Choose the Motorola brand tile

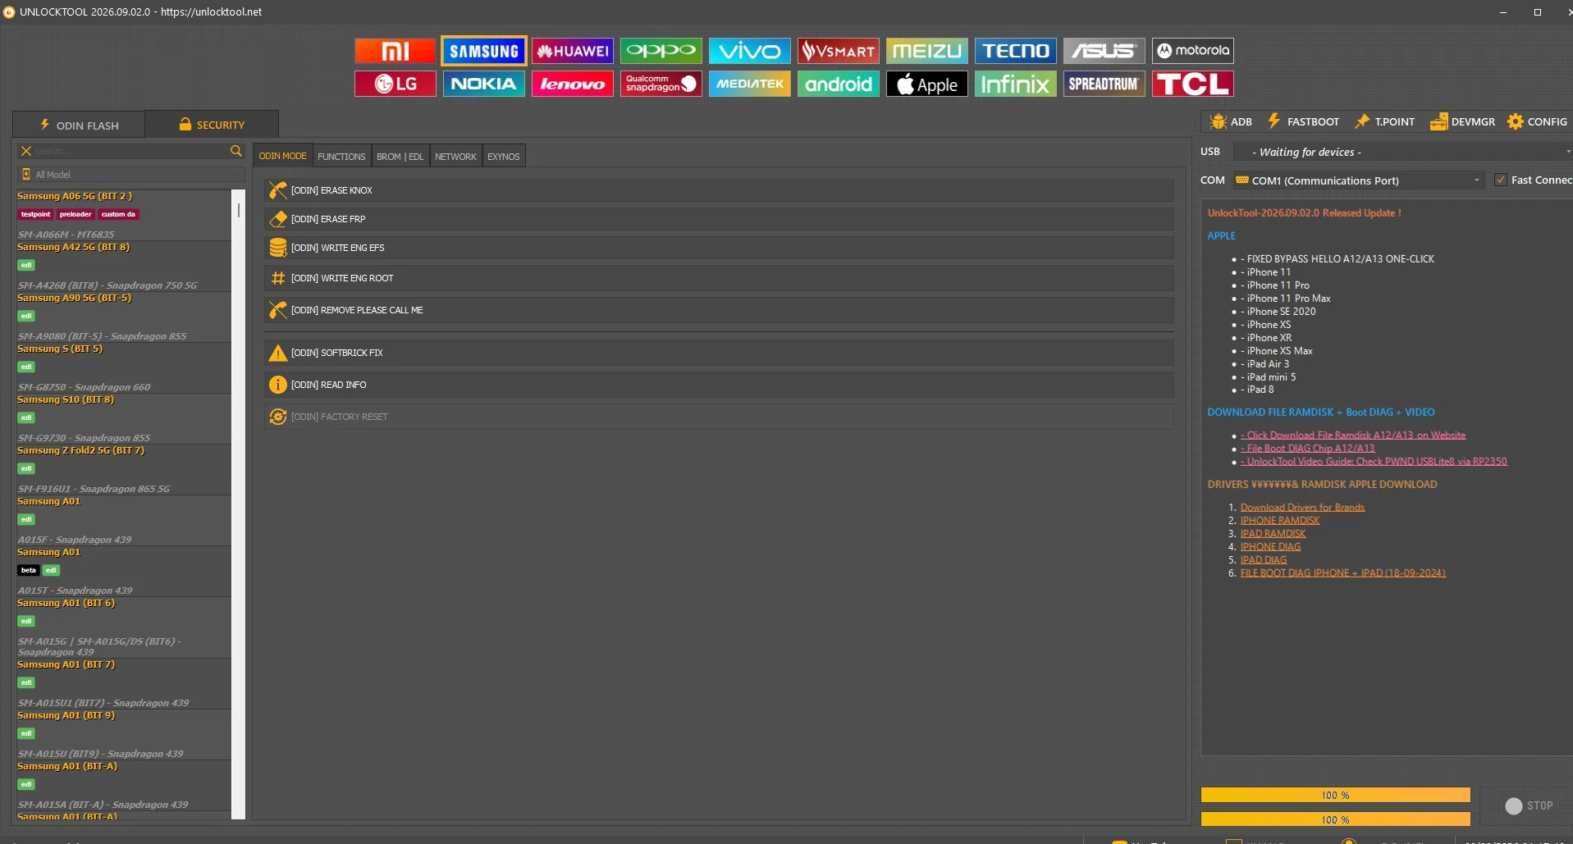pos(1192,51)
